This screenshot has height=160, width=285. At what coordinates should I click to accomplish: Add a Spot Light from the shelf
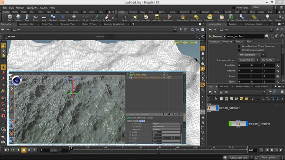click(146, 18)
